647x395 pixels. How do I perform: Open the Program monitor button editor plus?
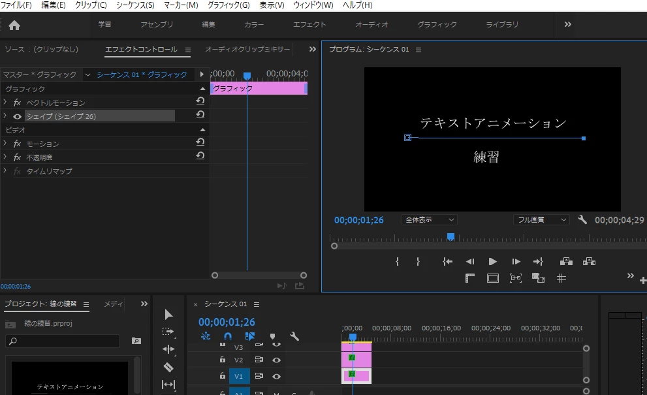click(643, 281)
